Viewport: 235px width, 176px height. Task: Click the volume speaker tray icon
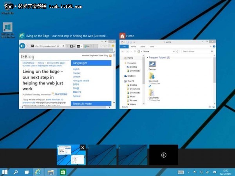(x=207, y=172)
